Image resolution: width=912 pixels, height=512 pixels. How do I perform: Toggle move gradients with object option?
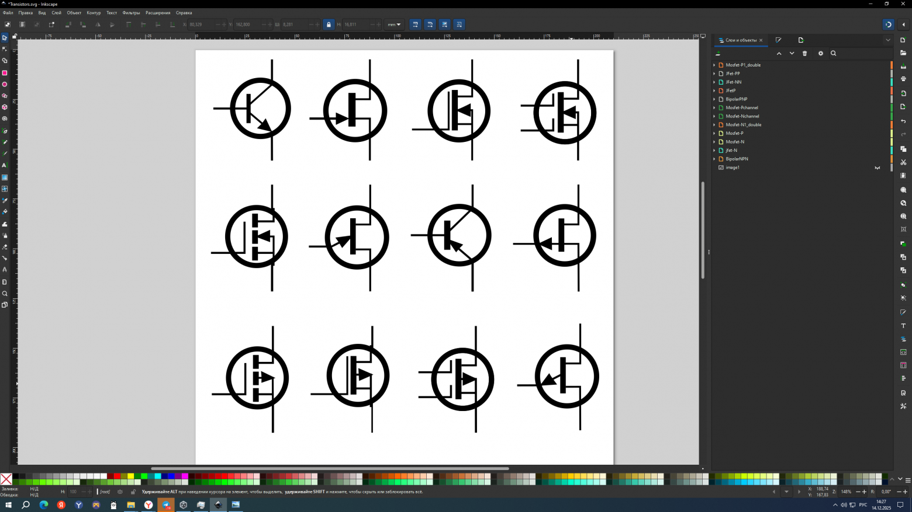[445, 25]
